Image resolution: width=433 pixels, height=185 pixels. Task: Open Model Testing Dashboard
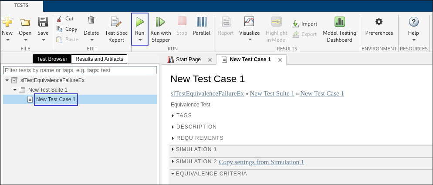(x=339, y=22)
